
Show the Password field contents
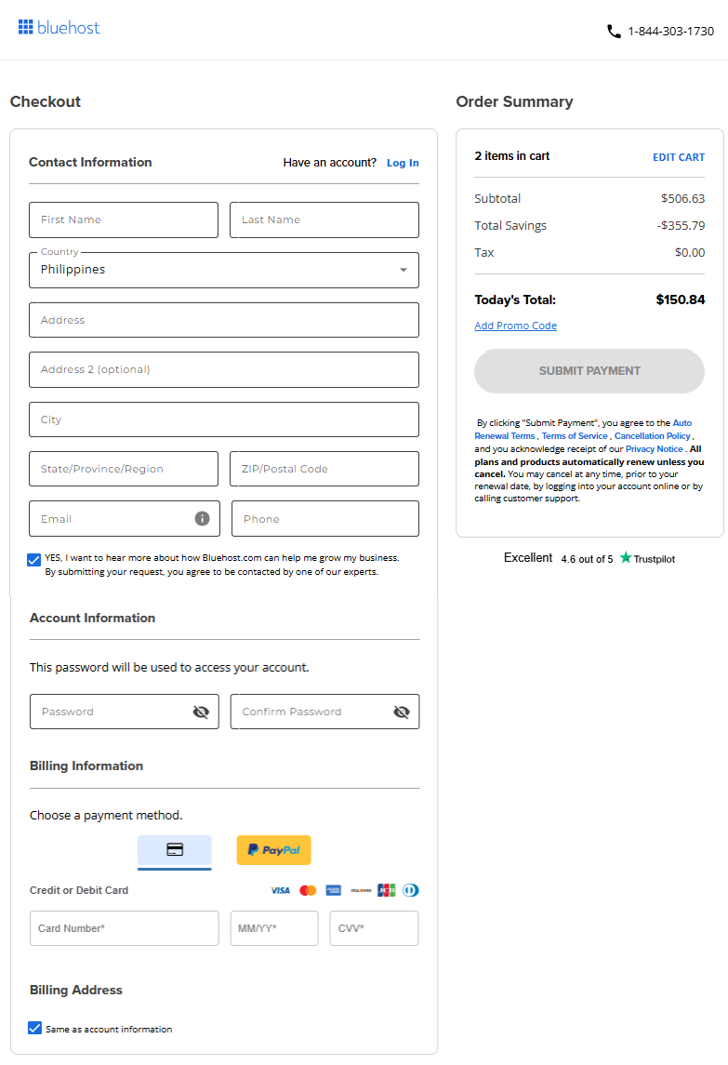pos(201,712)
